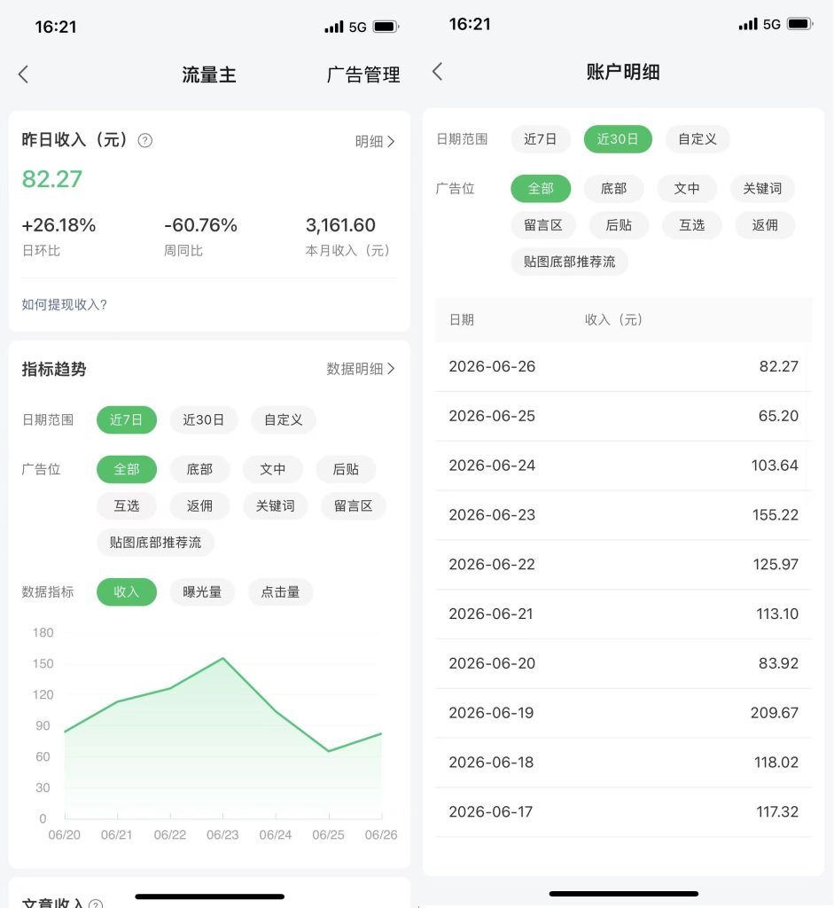Switch data metric to 曝光量
Screen dimensions: 834x908
(x=202, y=591)
